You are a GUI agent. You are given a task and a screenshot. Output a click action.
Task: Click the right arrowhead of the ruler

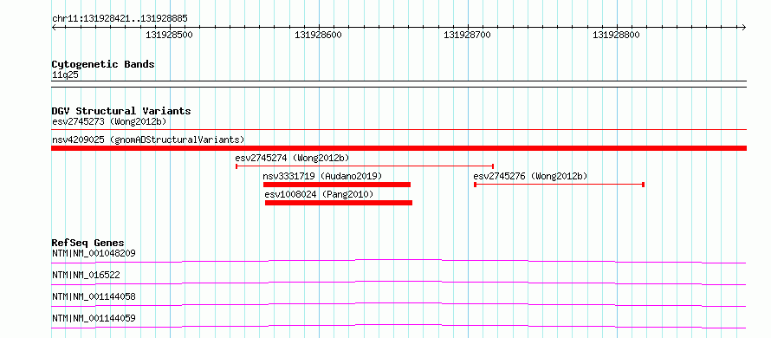tap(744, 27)
